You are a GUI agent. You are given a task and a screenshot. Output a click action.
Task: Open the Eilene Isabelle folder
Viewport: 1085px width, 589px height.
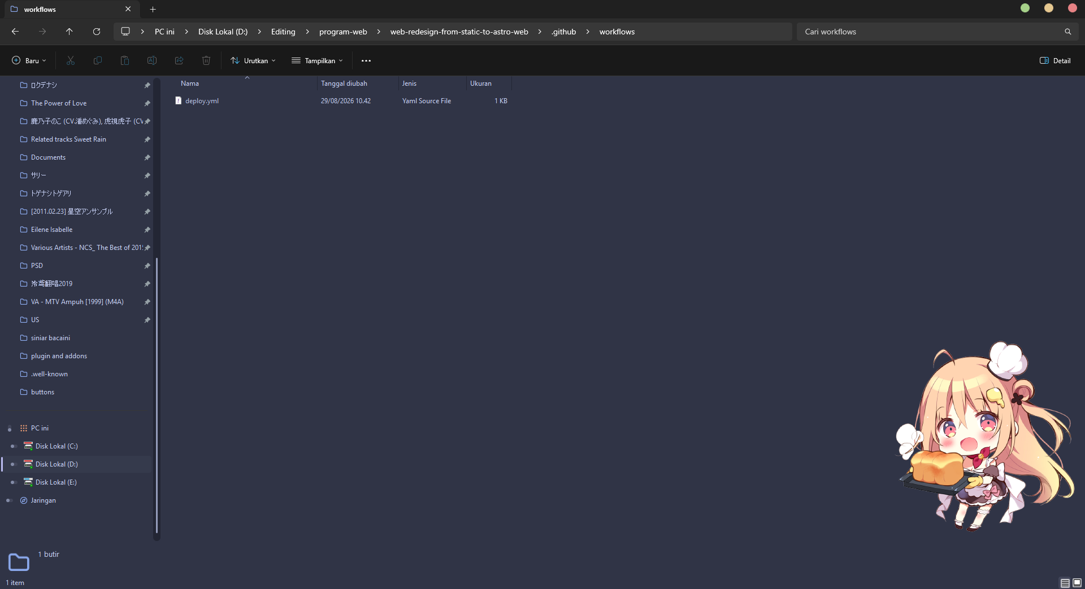click(51, 230)
